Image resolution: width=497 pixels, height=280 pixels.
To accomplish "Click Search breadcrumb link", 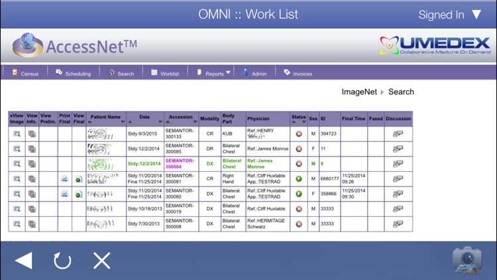I will pos(401,92).
